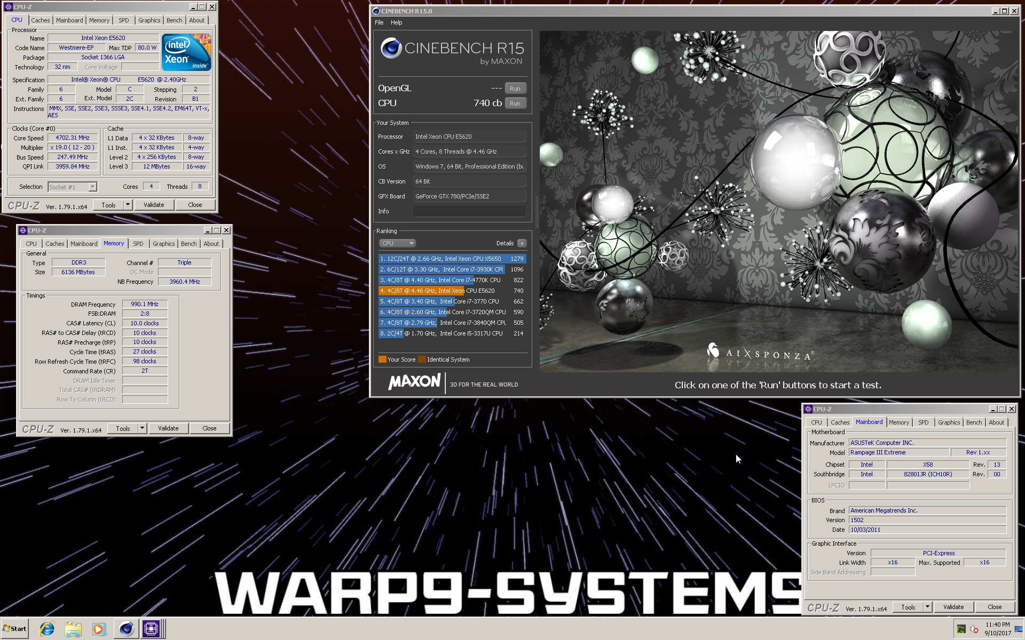Click the CPU-Z icon in top window title
Screen dimensions: 1025x640
tap(9, 7)
